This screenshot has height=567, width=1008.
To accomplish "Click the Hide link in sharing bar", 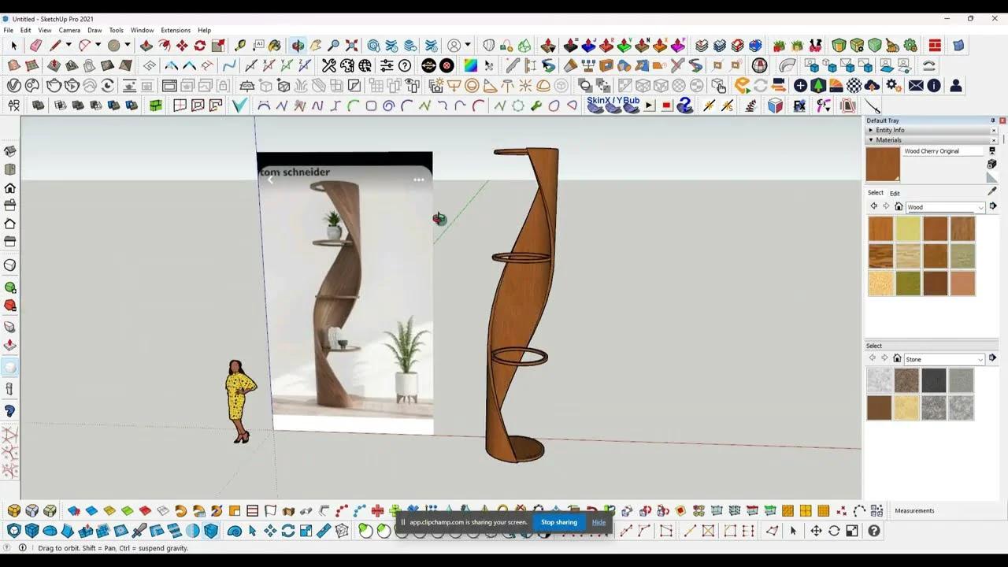I will pyautogui.click(x=598, y=522).
